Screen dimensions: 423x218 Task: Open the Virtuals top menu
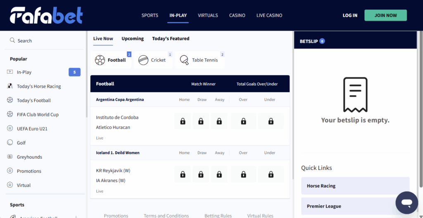tap(208, 15)
